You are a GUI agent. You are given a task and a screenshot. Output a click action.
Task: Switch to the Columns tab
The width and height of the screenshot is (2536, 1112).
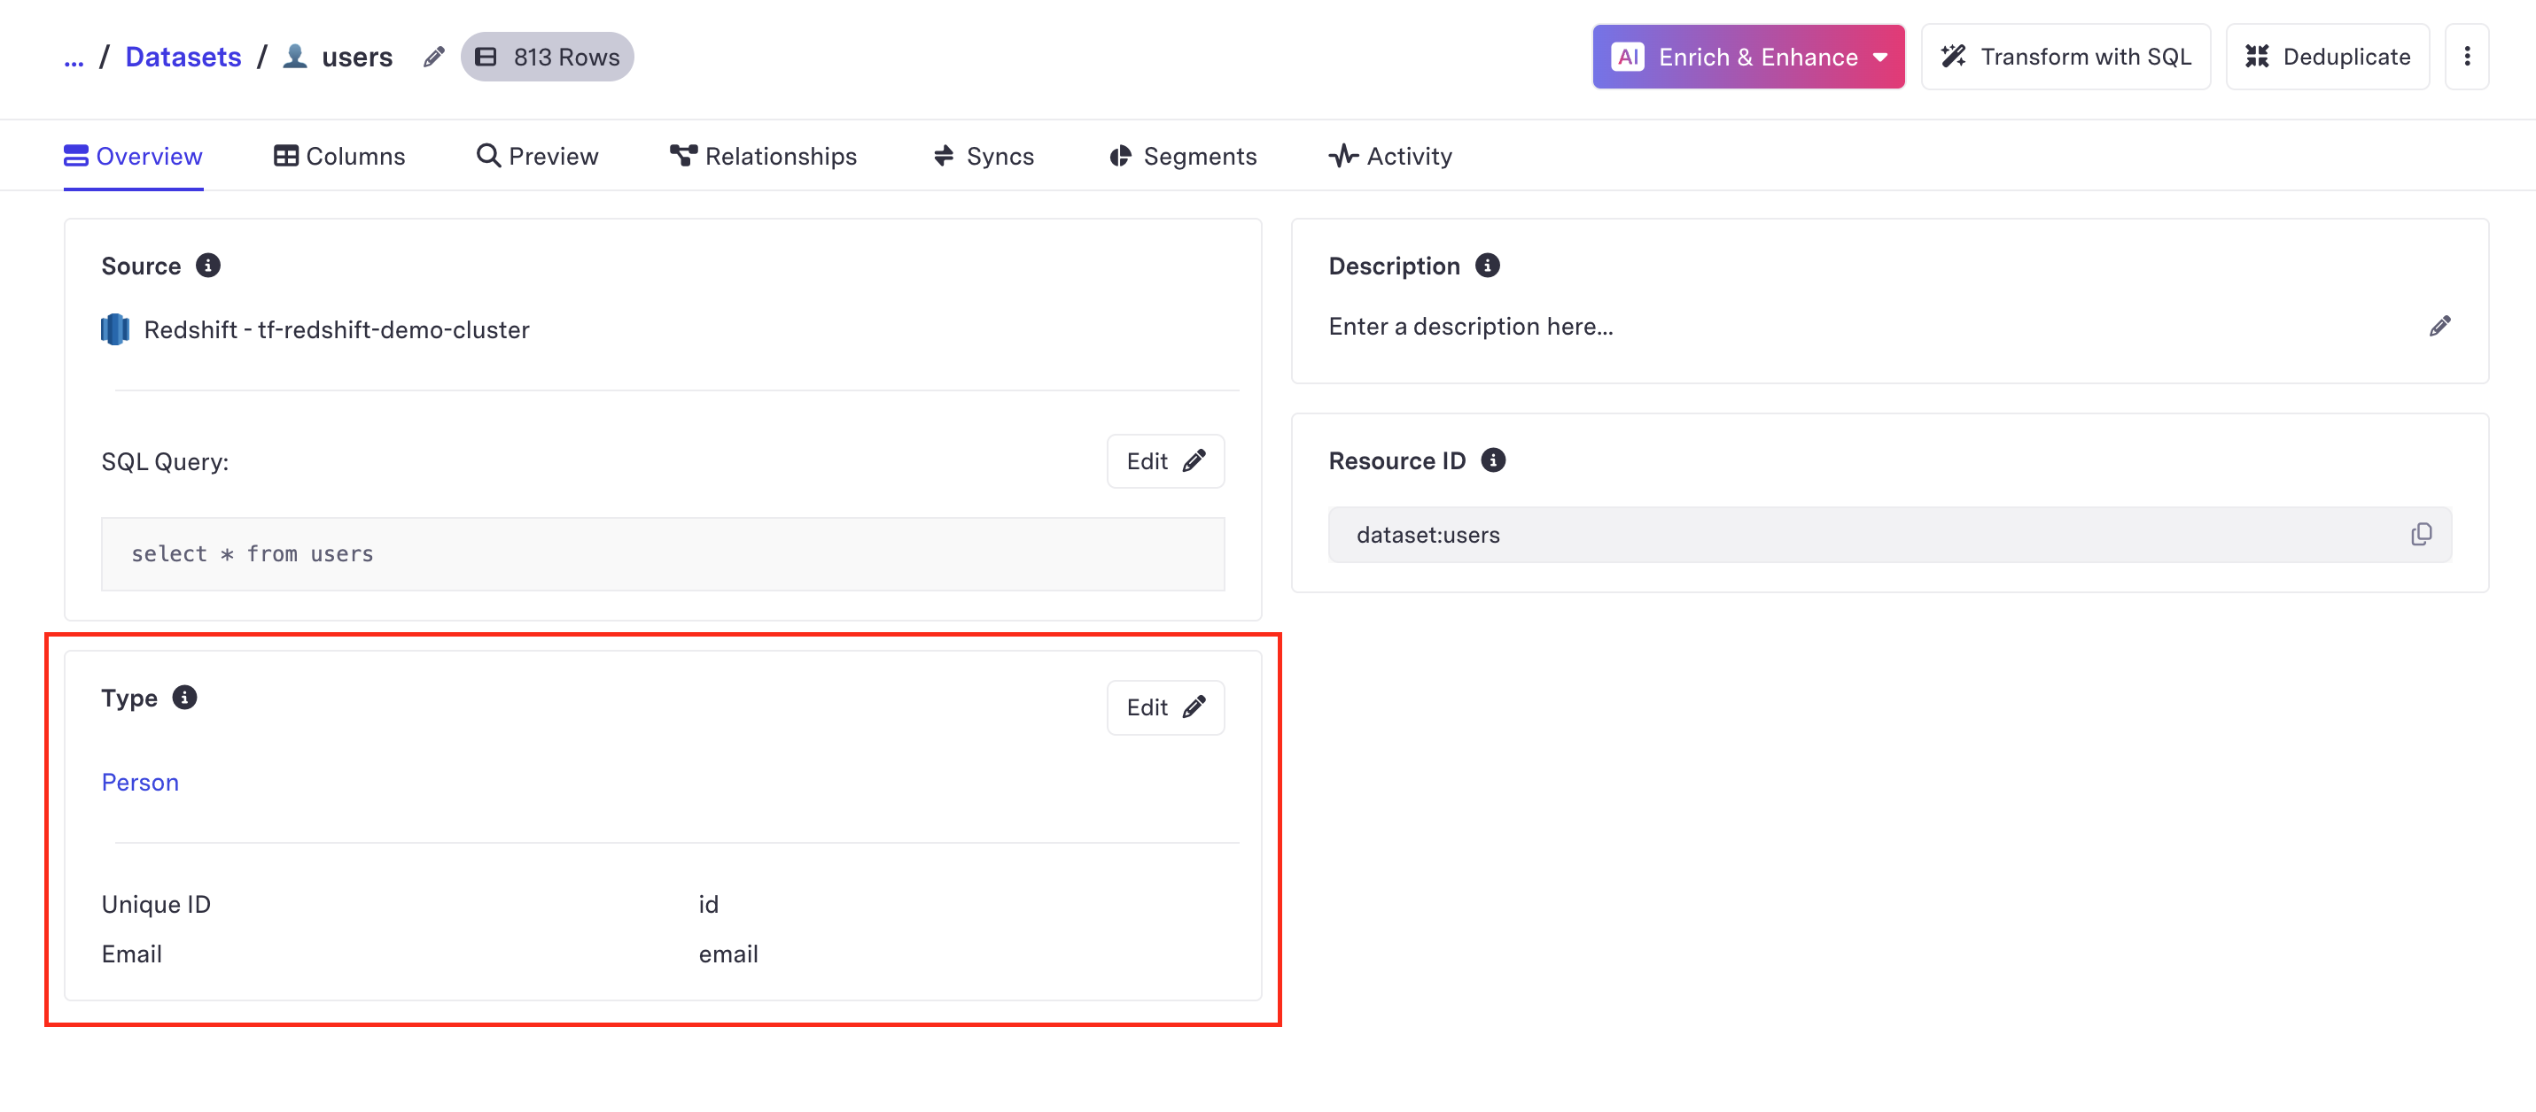[338, 157]
